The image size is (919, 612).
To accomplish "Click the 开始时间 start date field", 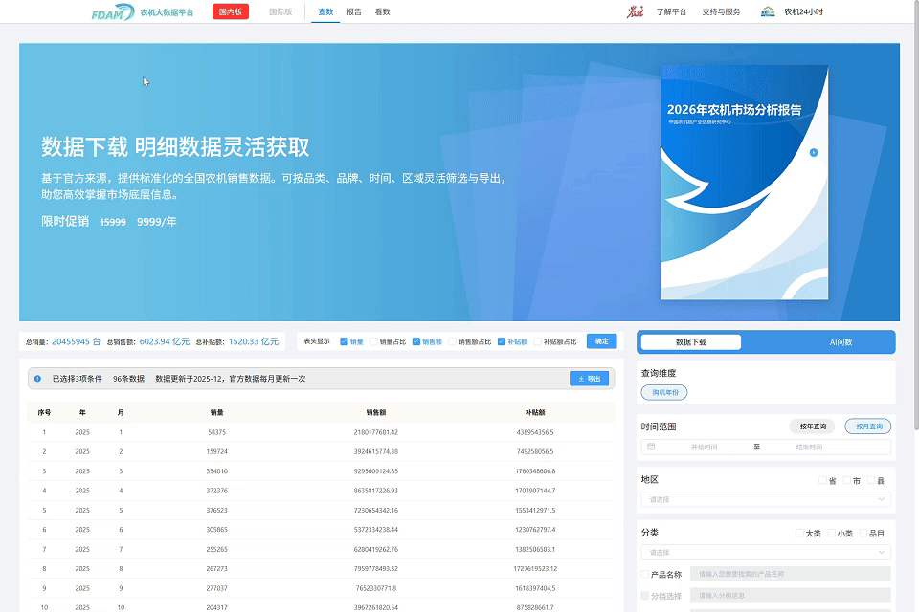I will coord(704,447).
